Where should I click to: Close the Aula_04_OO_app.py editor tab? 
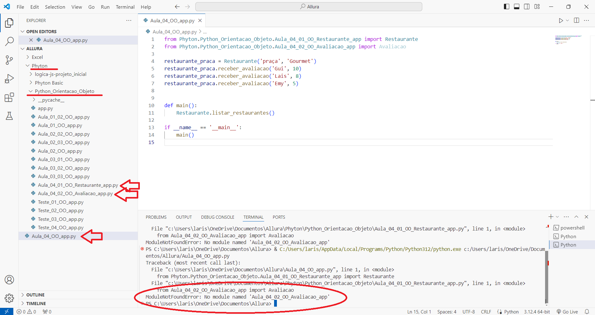200,20
